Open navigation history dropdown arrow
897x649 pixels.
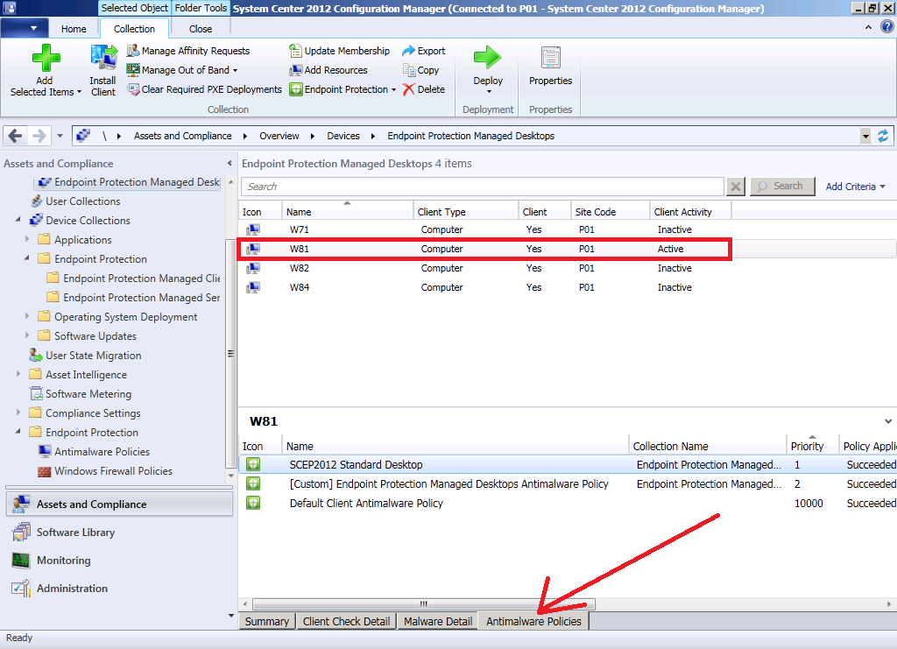pos(60,136)
